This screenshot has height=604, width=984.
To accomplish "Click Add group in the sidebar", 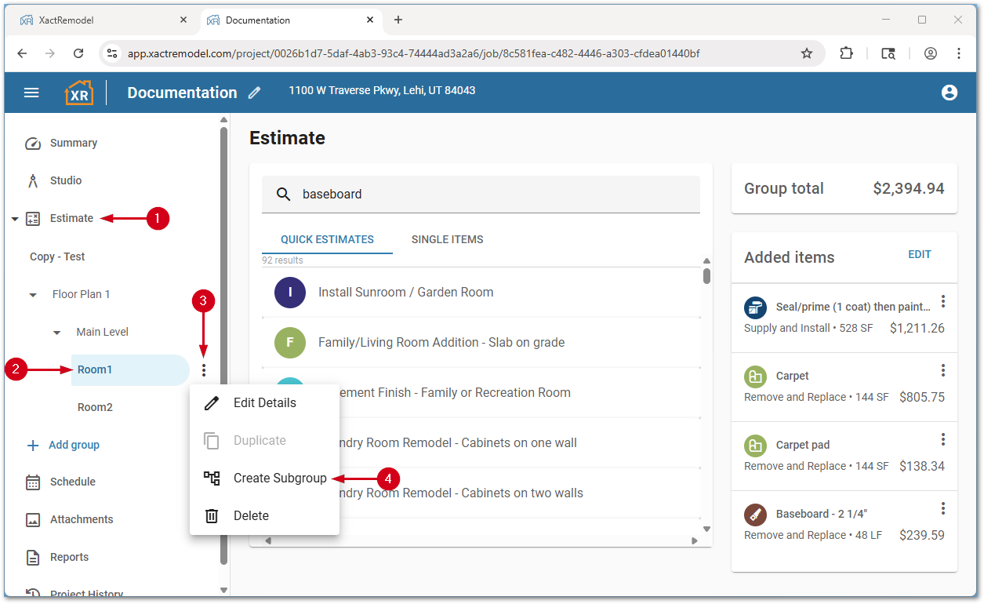I will [x=74, y=445].
